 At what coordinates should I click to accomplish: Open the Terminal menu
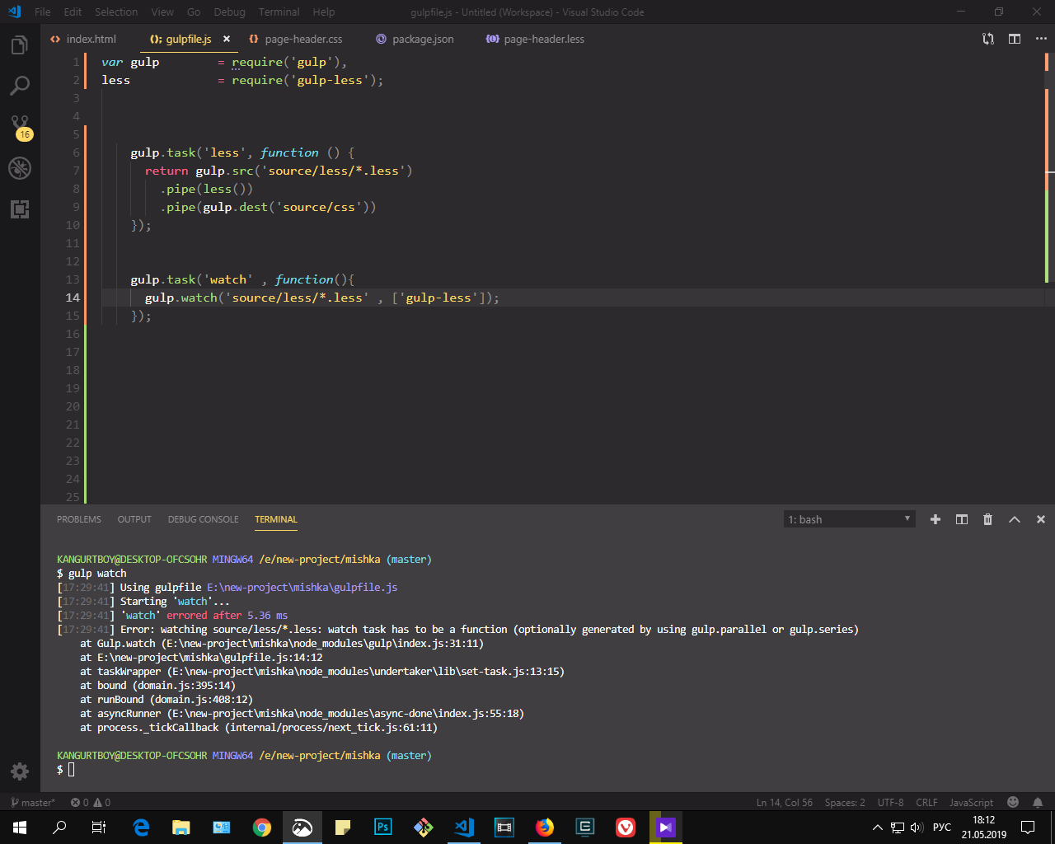[x=279, y=12]
